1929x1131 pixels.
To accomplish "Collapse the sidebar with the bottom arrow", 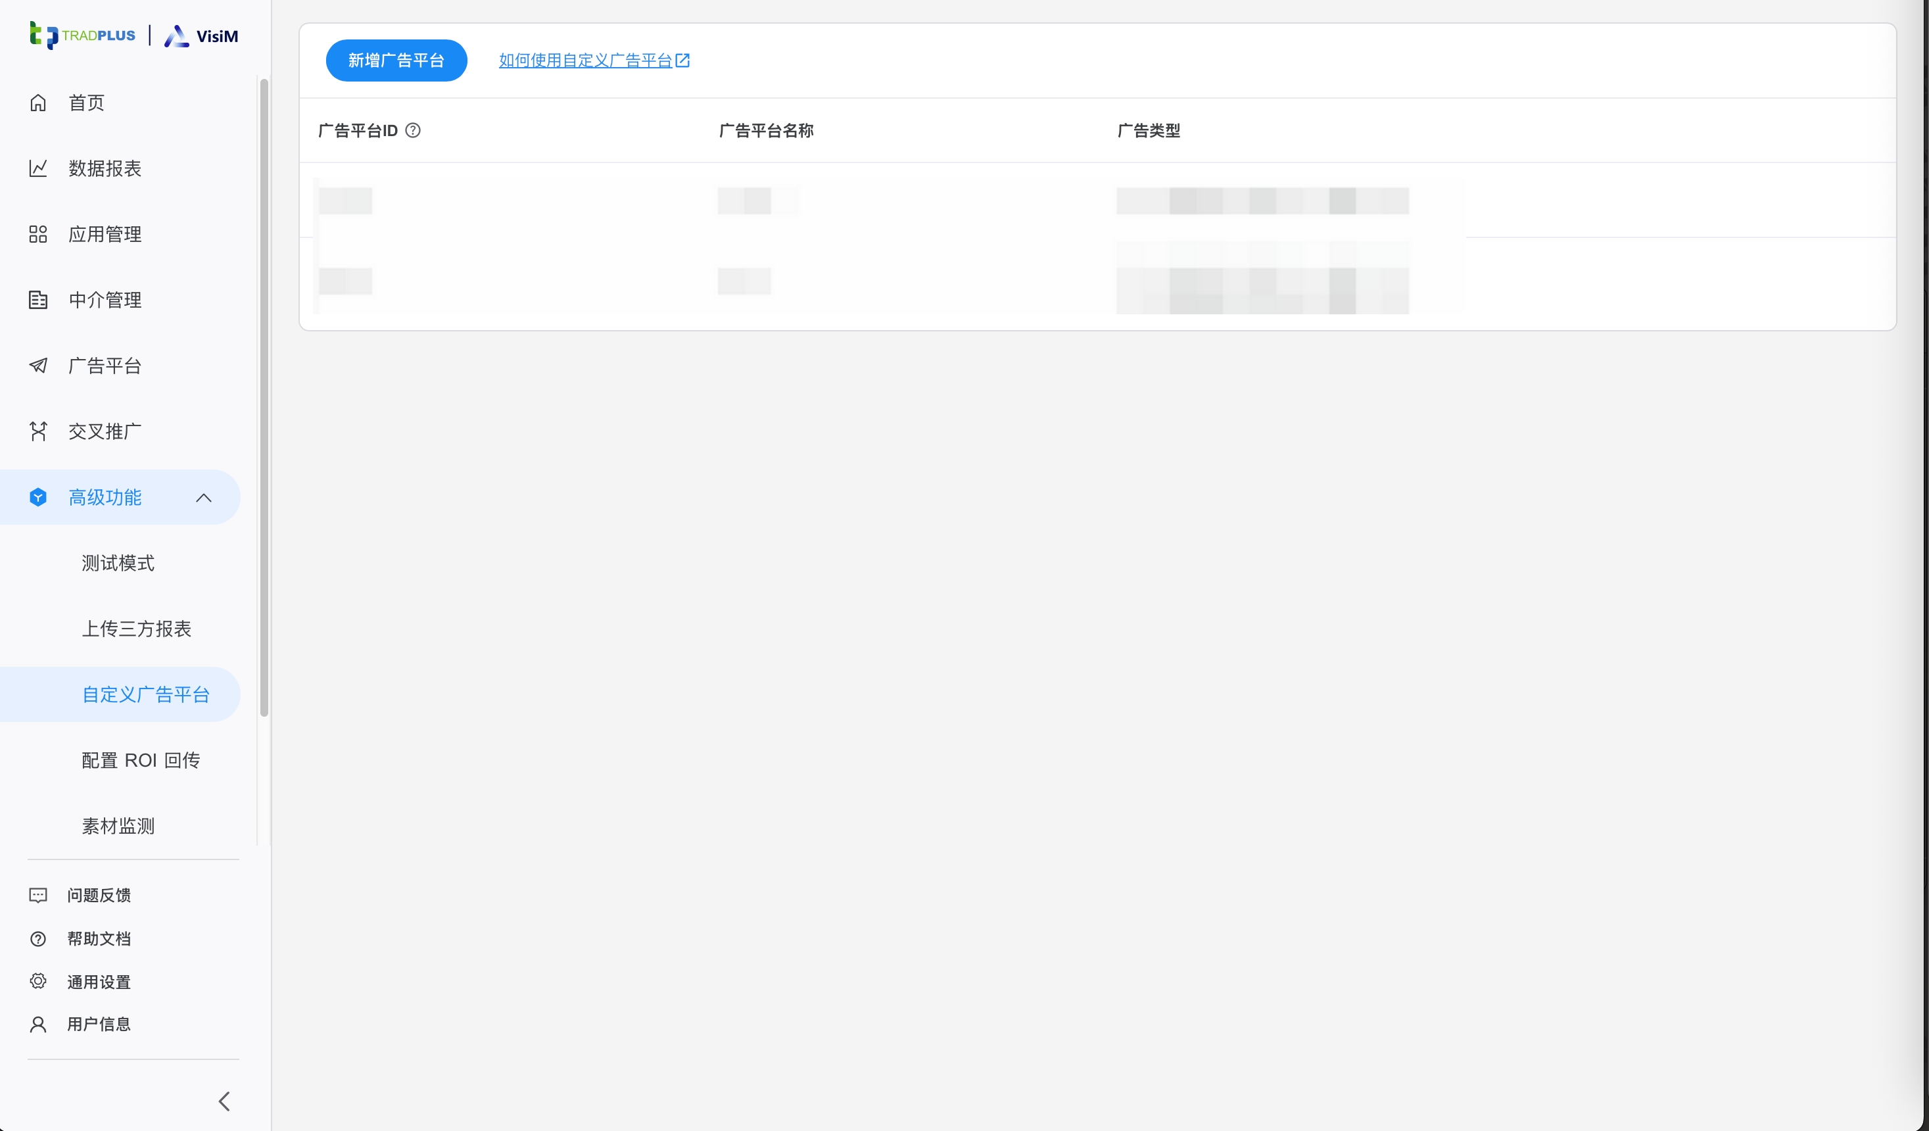I will coord(224,1100).
